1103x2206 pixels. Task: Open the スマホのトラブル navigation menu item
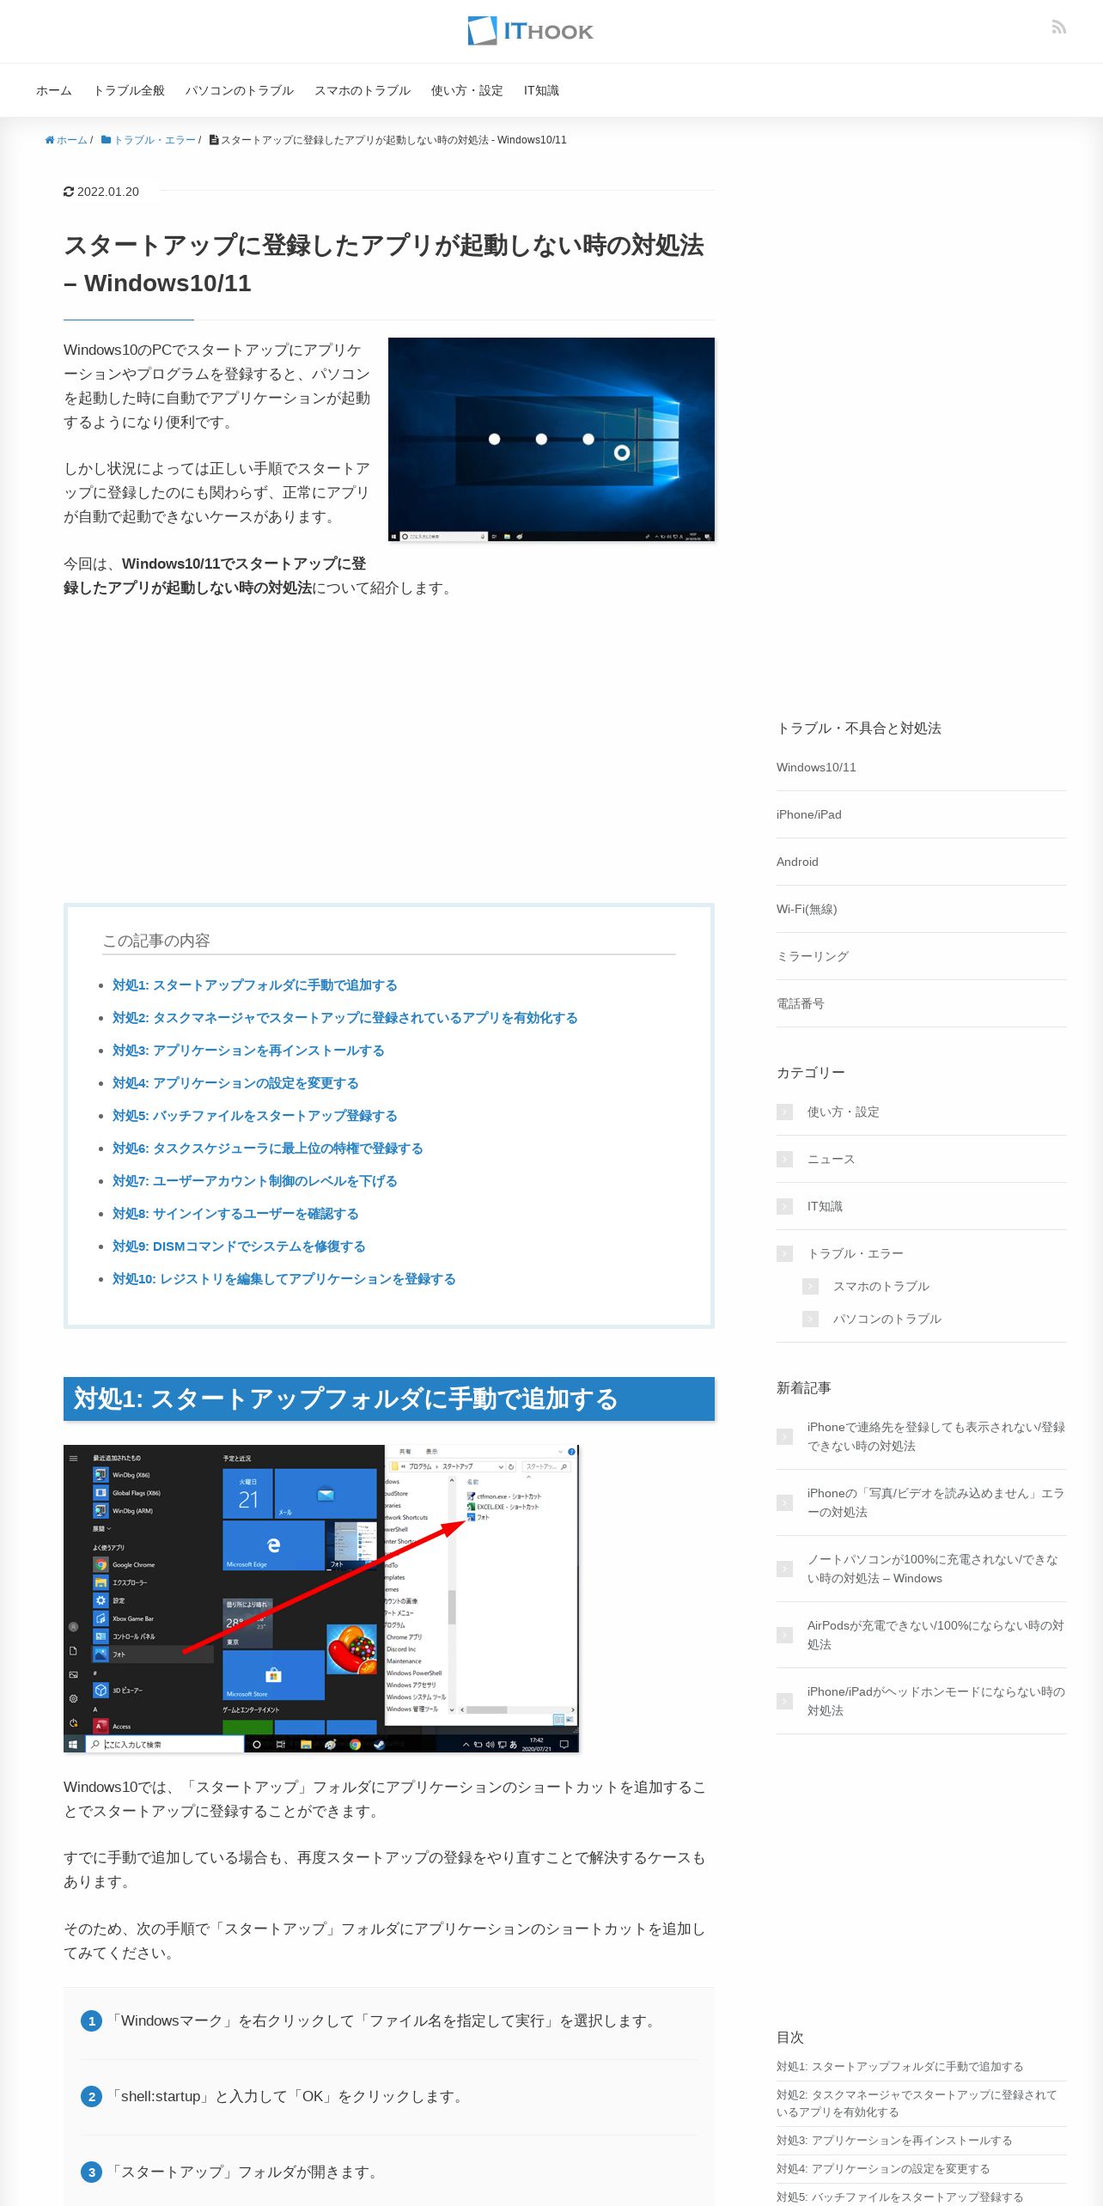click(x=363, y=90)
